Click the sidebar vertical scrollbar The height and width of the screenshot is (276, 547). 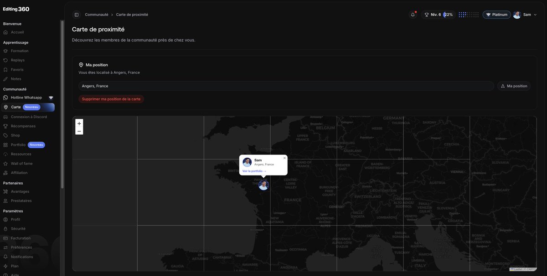coord(62,104)
